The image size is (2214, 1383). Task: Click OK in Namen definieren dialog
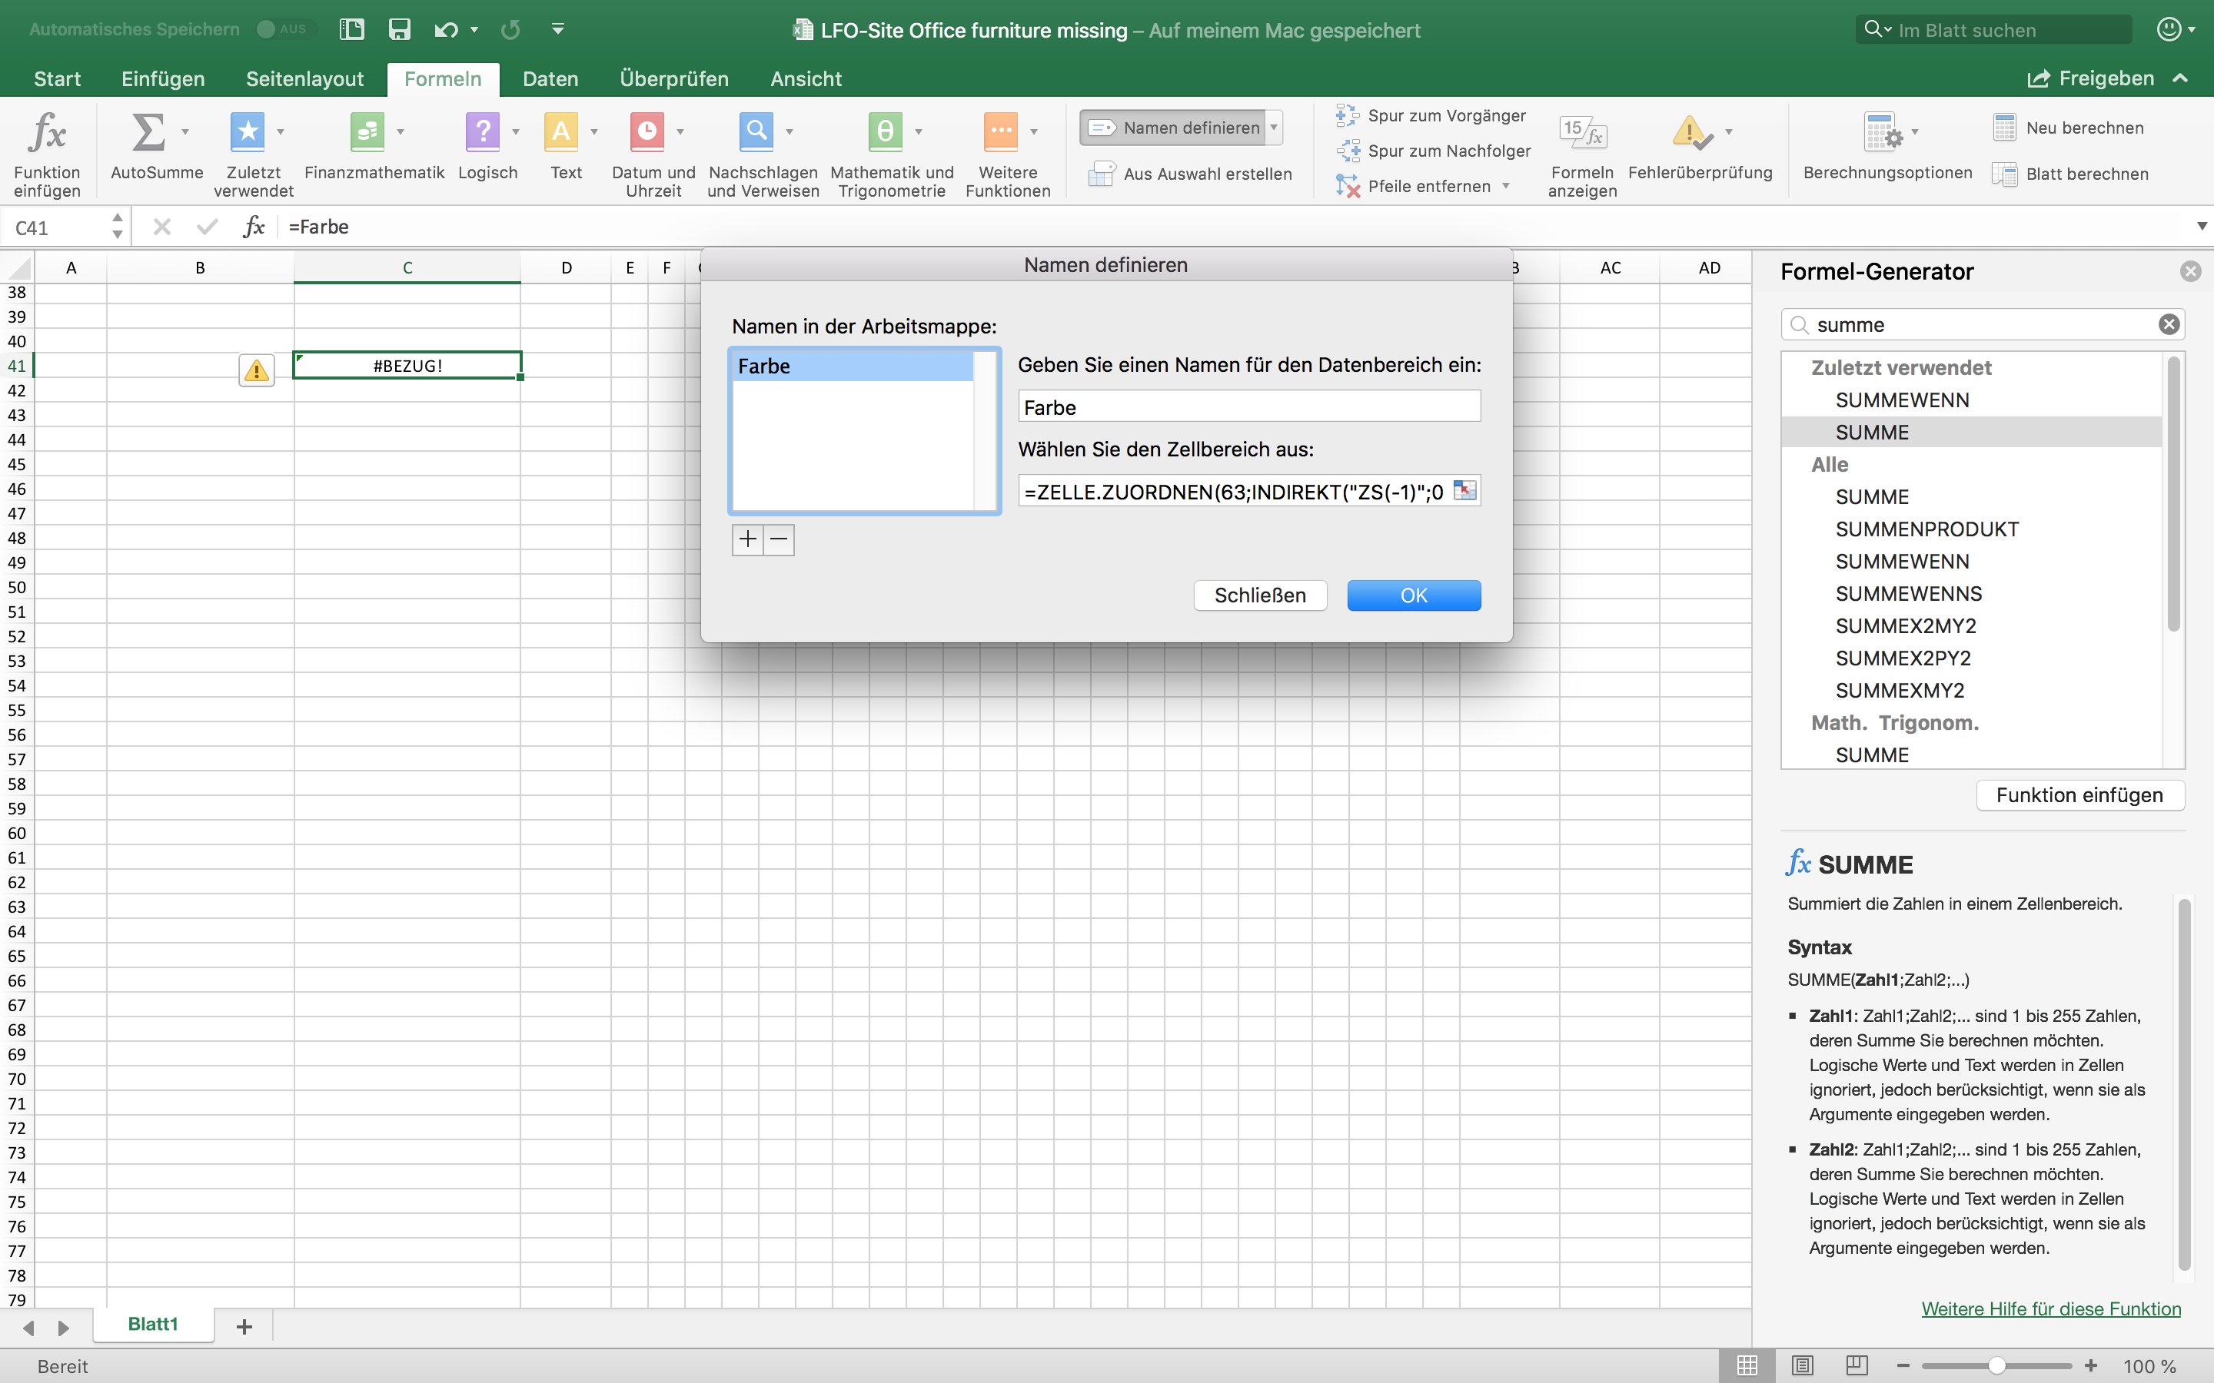pos(1414,595)
